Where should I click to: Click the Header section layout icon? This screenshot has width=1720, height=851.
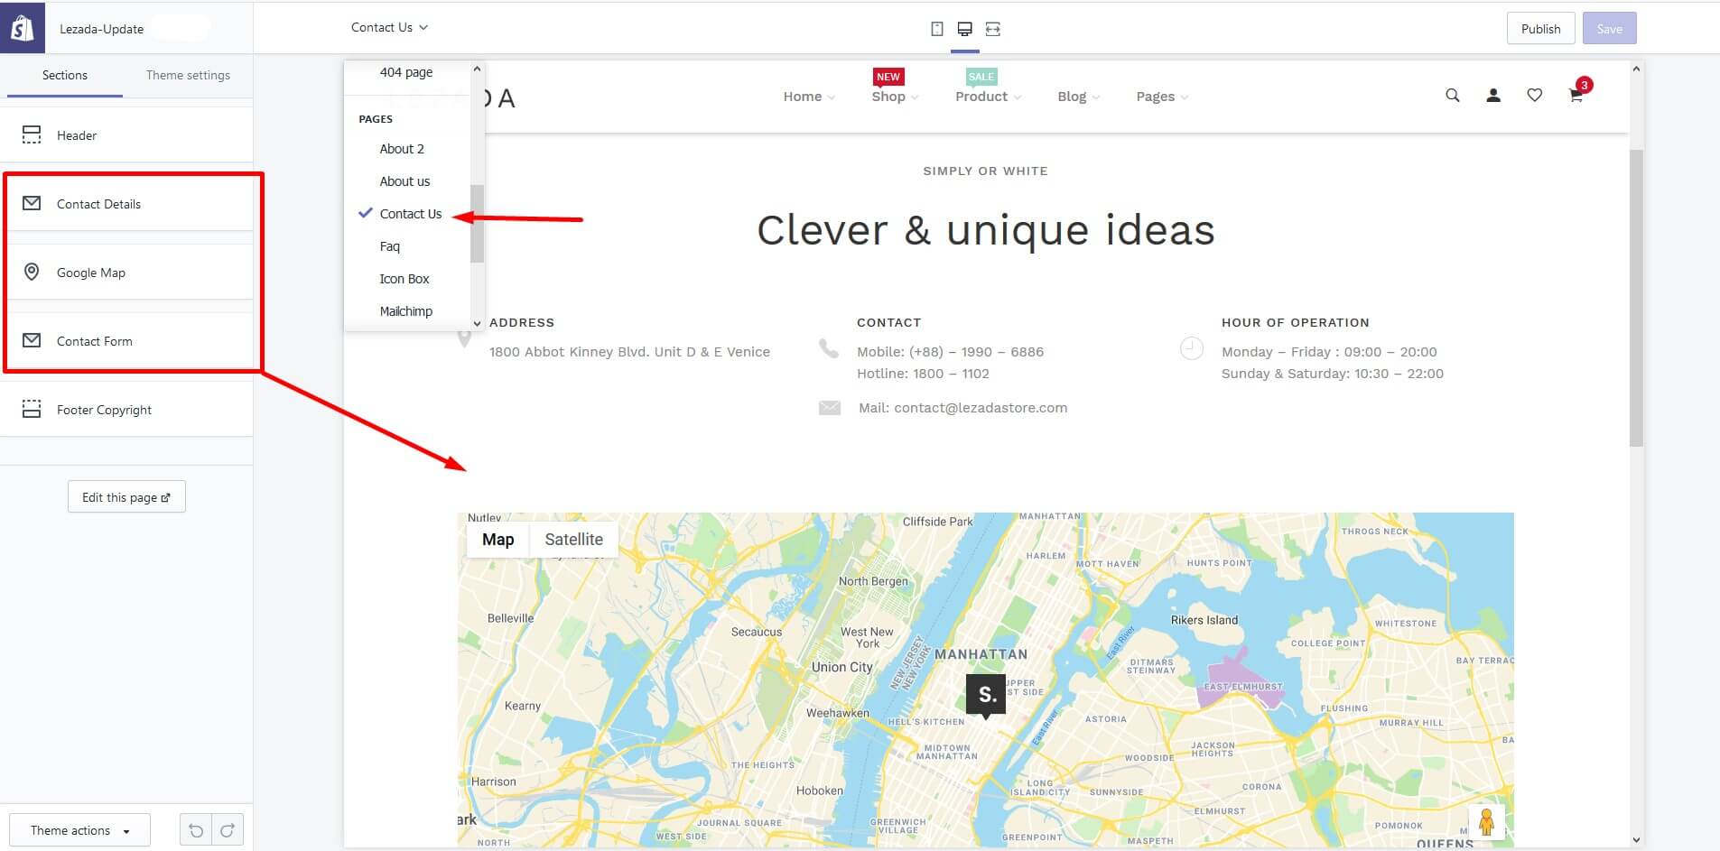[x=32, y=135]
